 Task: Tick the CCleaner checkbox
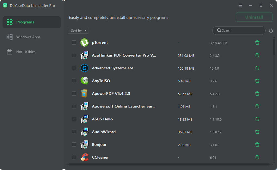74,157
